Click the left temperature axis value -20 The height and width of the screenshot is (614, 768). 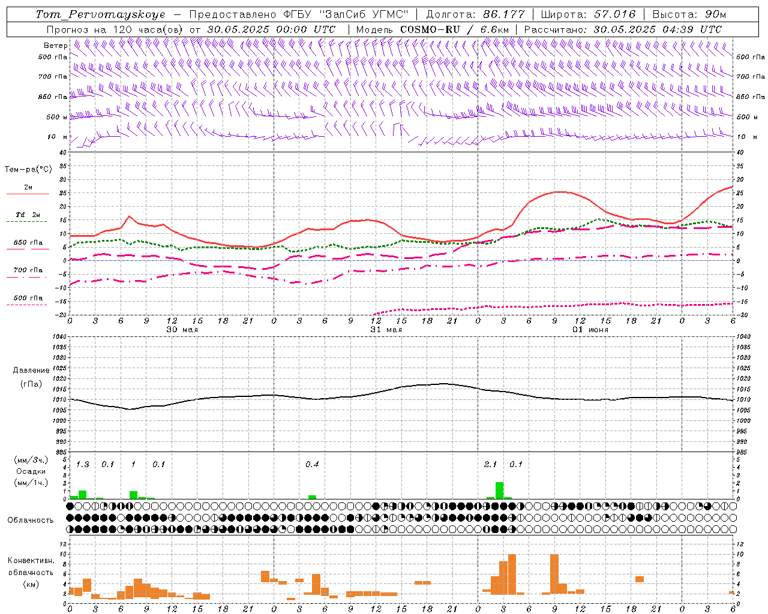pos(61,315)
